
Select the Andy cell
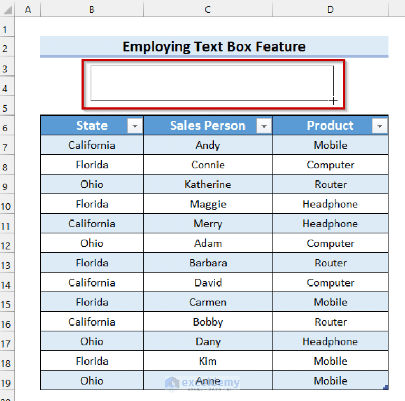208,145
